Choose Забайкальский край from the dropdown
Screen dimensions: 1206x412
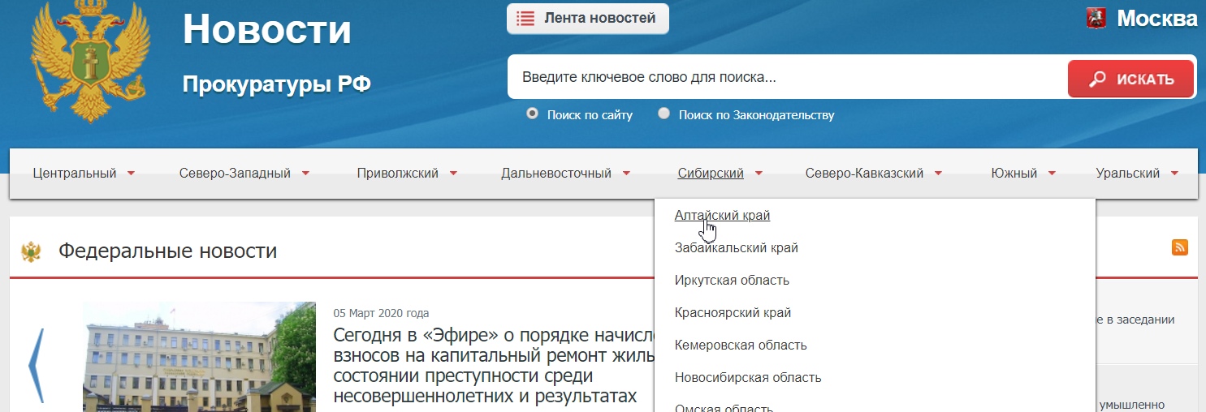737,247
